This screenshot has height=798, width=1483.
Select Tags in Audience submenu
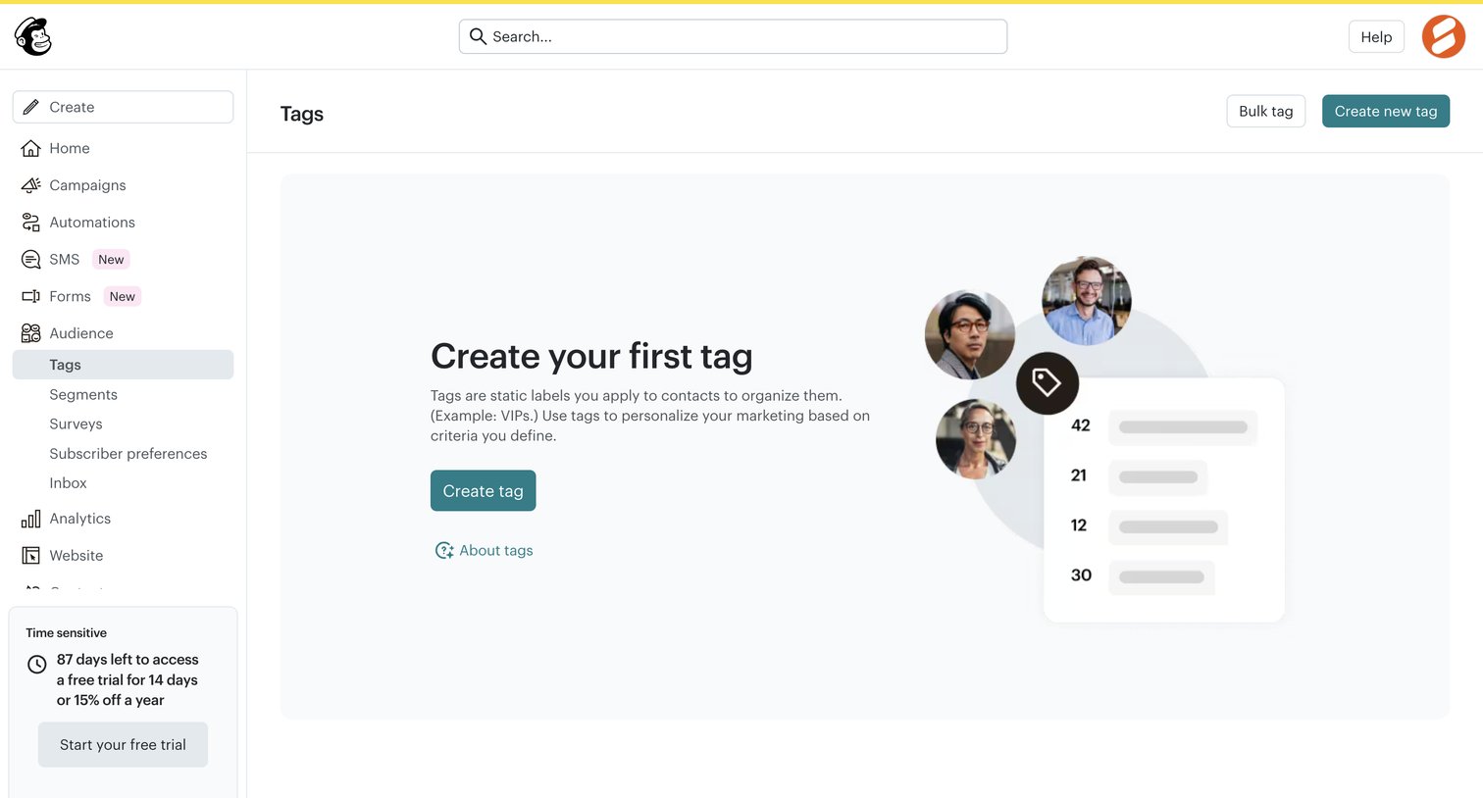click(123, 365)
